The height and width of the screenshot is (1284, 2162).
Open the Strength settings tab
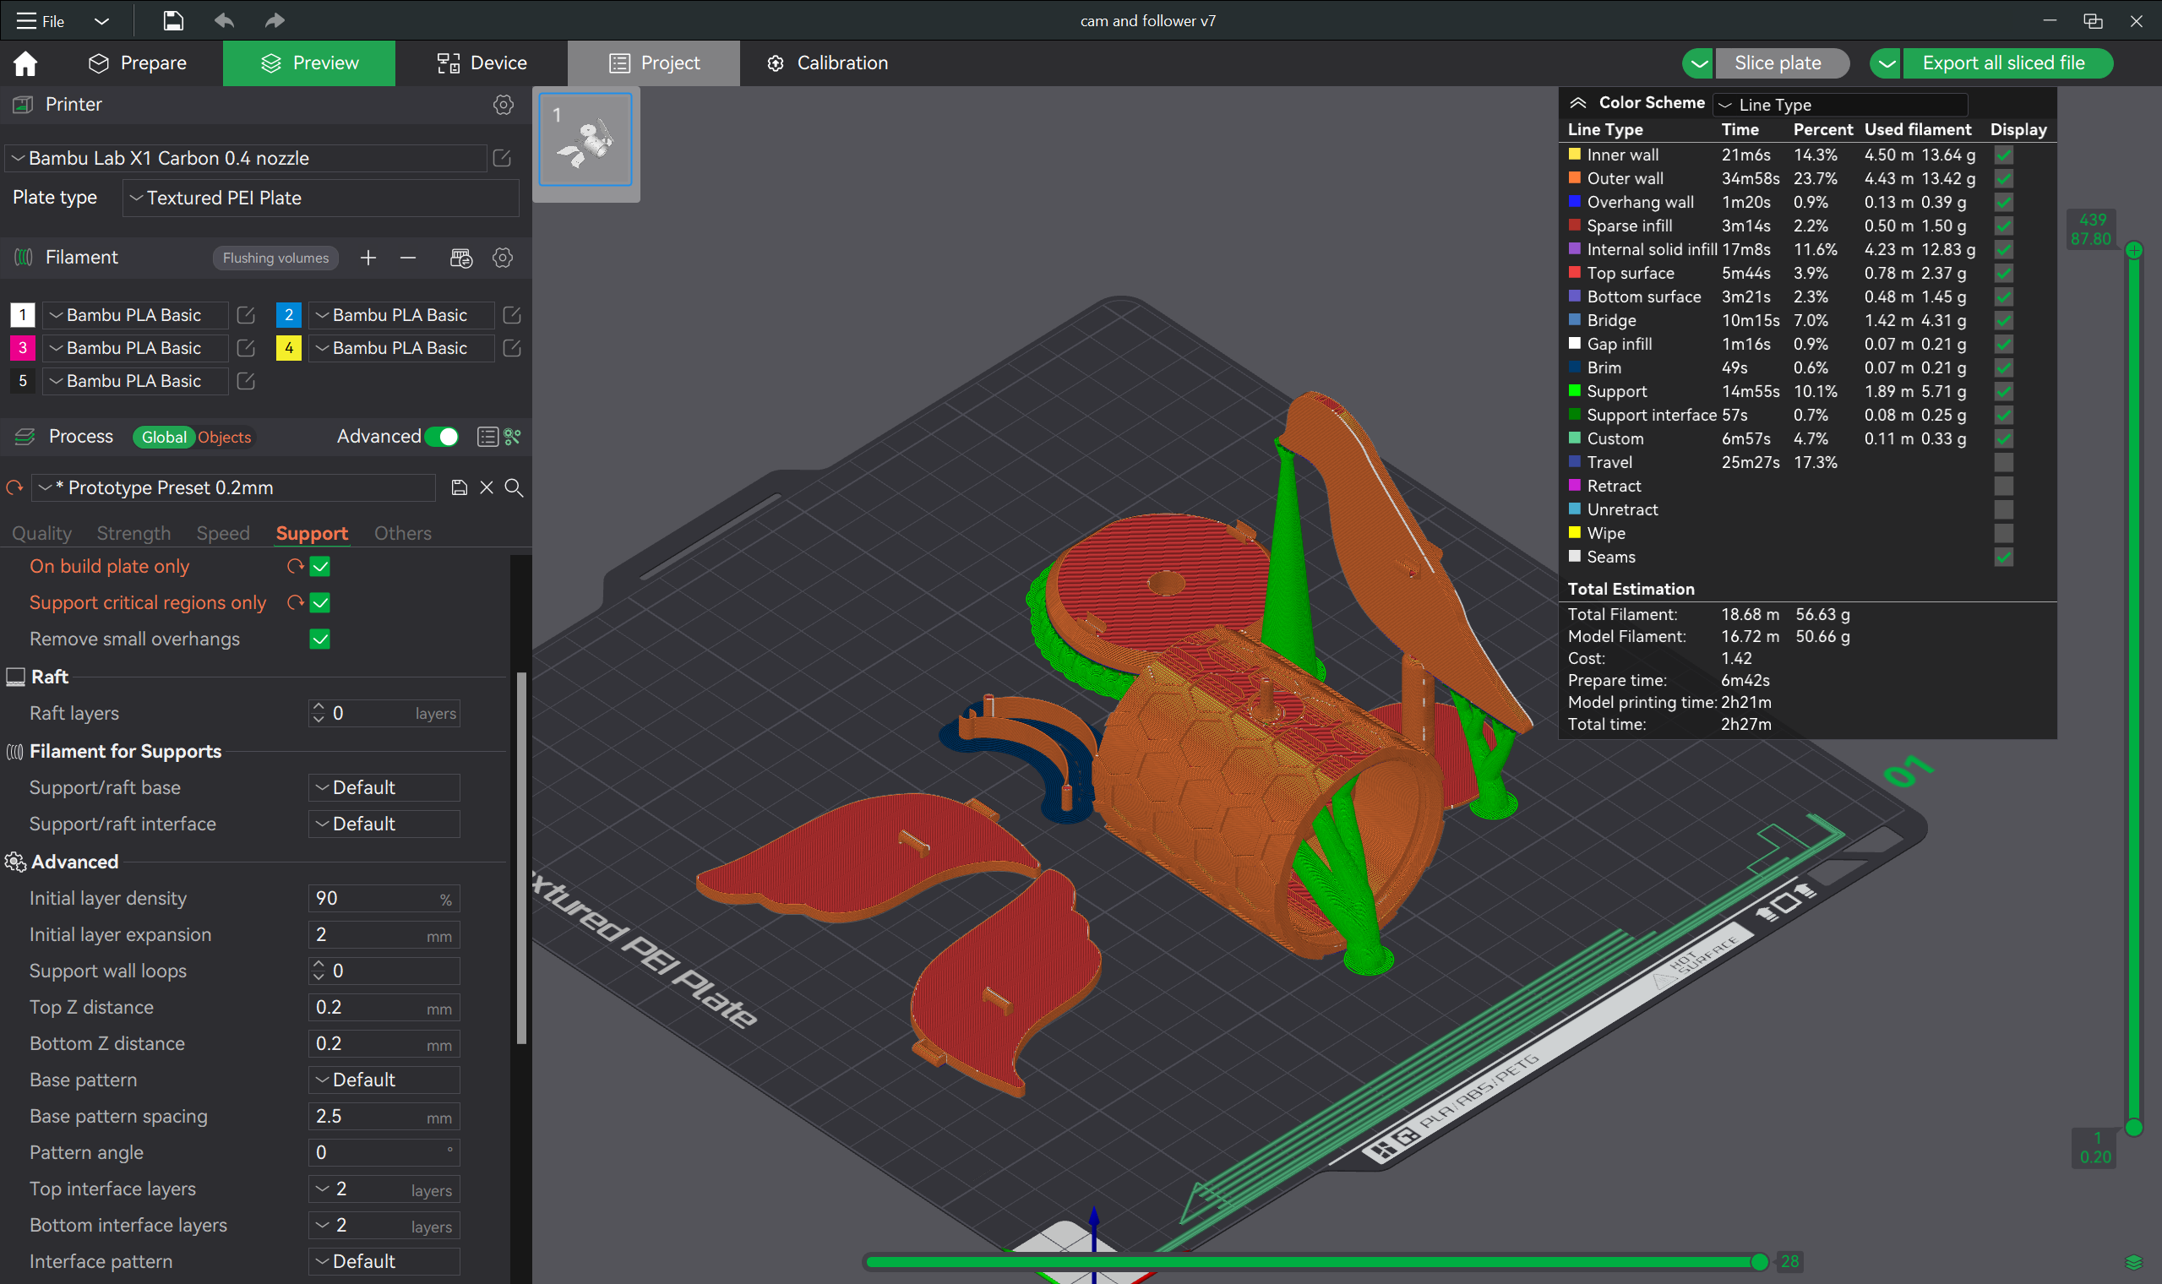click(133, 534)
